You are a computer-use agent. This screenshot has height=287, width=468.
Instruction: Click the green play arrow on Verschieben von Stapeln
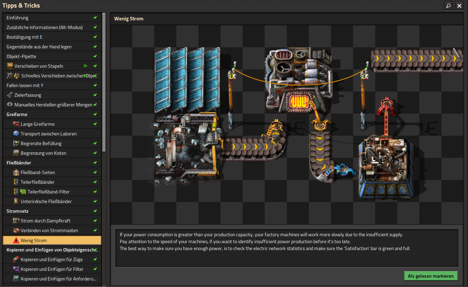86,66
